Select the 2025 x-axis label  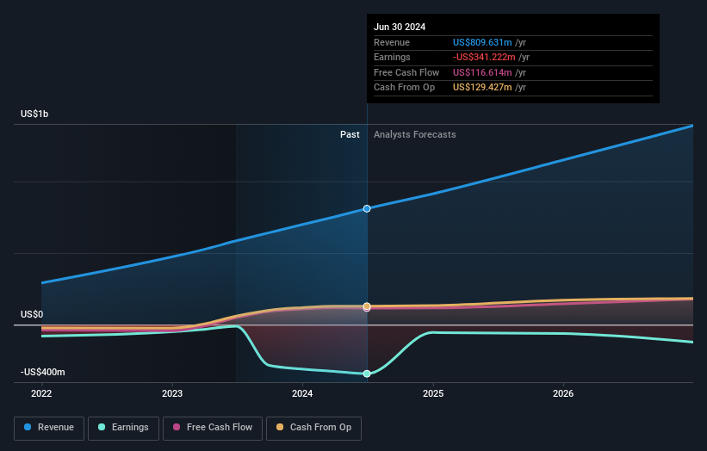click(433, 393)
